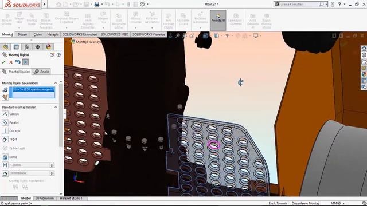Open the Montaj ribbon tab
The width and height of the screenshot is (367, 206).
click(7, 34)
